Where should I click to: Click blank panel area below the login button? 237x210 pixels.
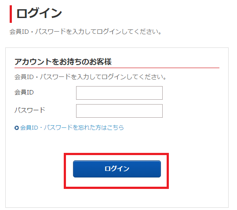point(117,198)
